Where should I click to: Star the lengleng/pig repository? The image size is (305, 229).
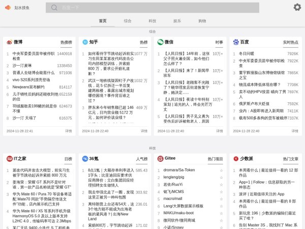pos(221,177)
